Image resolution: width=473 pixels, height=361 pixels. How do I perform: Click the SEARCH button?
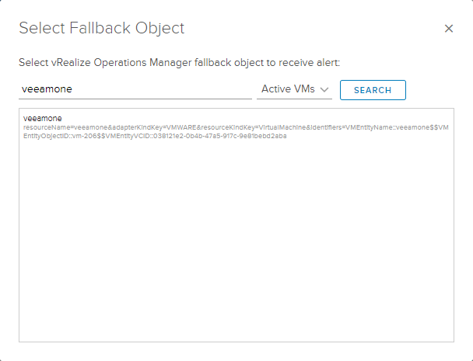pyautogui.click(x=372, y=90)
